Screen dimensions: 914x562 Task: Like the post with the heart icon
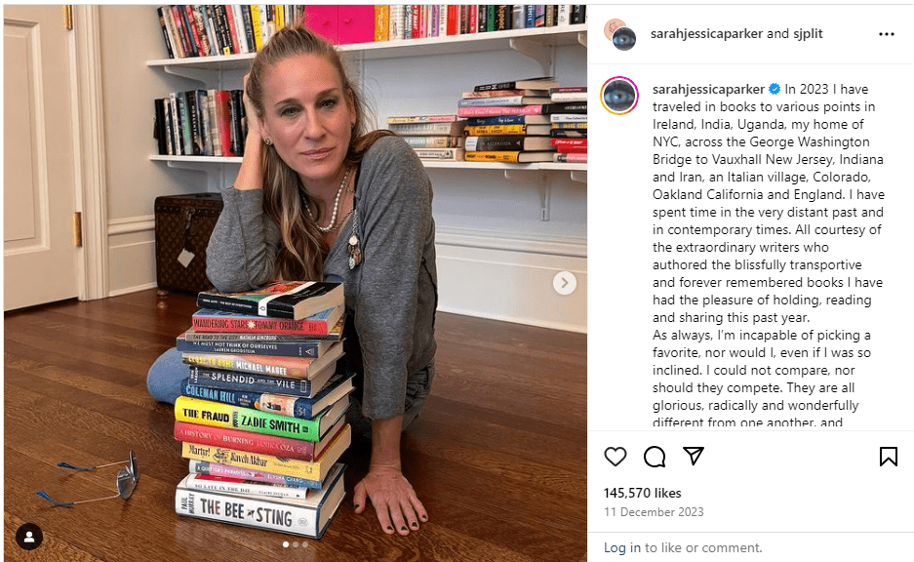click(615, 457)
